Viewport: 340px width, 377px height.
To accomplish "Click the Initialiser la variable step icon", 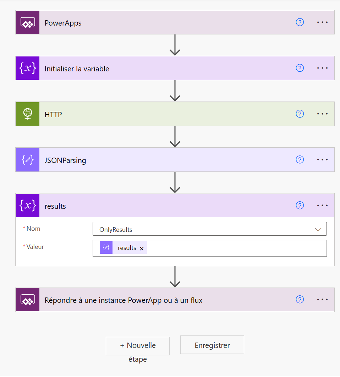I will tap(28, 68).
